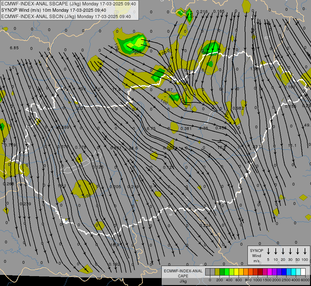Screen dimensions: 311x286
Task: Click the '0.192' value on the map
Action: pyautogui.click(x=114, y=264)
